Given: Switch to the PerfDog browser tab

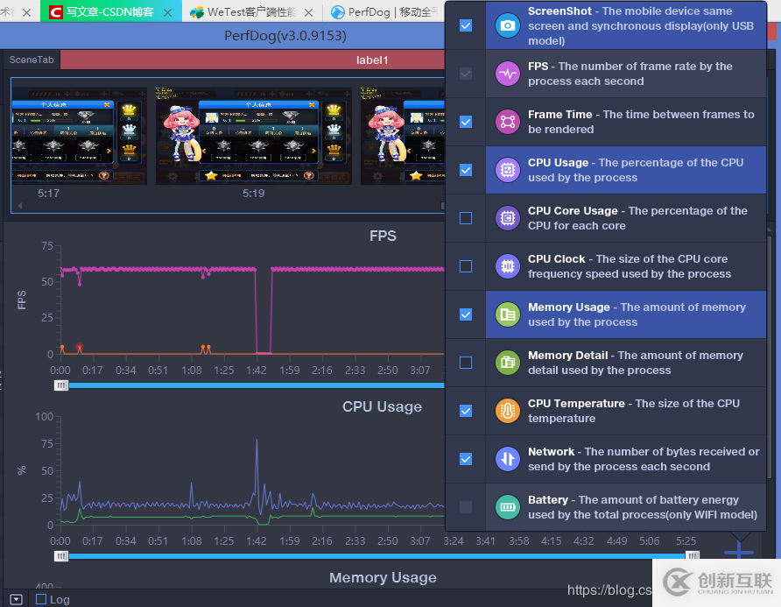Looking at the screenshot, I should point(384,12).
